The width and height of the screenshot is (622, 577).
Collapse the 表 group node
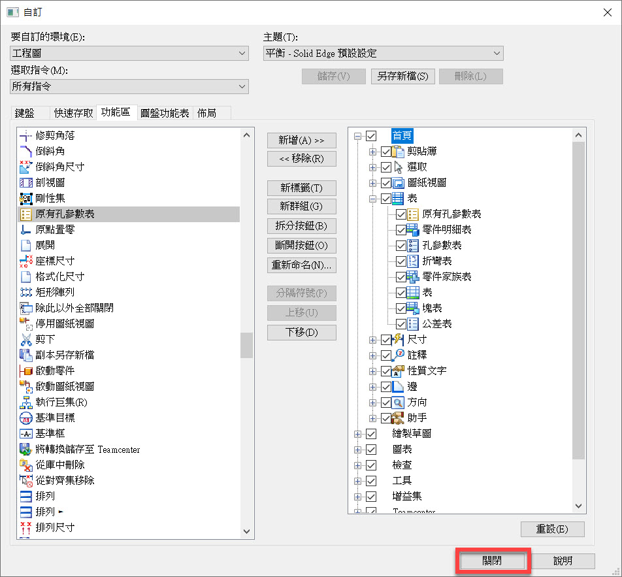(x=373, y=199)
